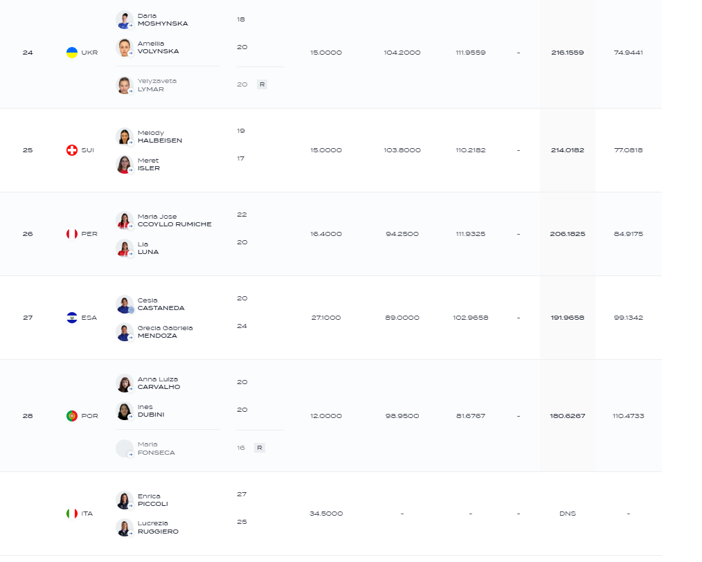Open Lia Luna's profile link

(148, 248)
